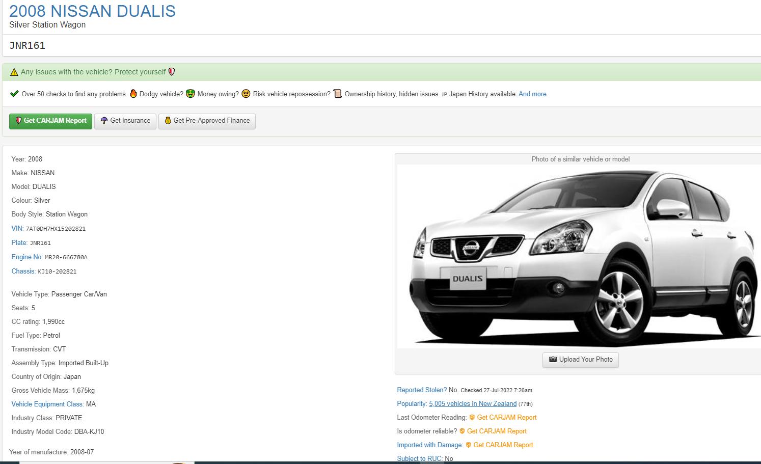Follow the 'And more.' link
761x464 pixels.
pyautogui.click(x=533, y=94)
